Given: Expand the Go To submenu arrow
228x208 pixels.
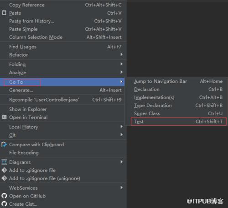Looking at the screenshot, I should click(x=121, y=82).
